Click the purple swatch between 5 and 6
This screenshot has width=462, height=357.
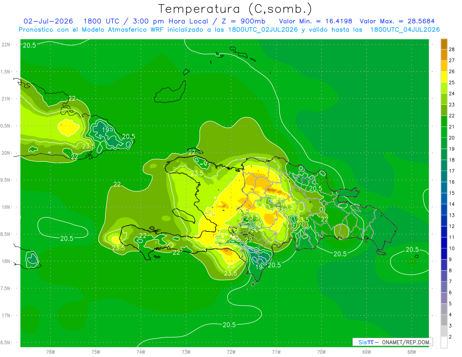(x=444, y=298)
